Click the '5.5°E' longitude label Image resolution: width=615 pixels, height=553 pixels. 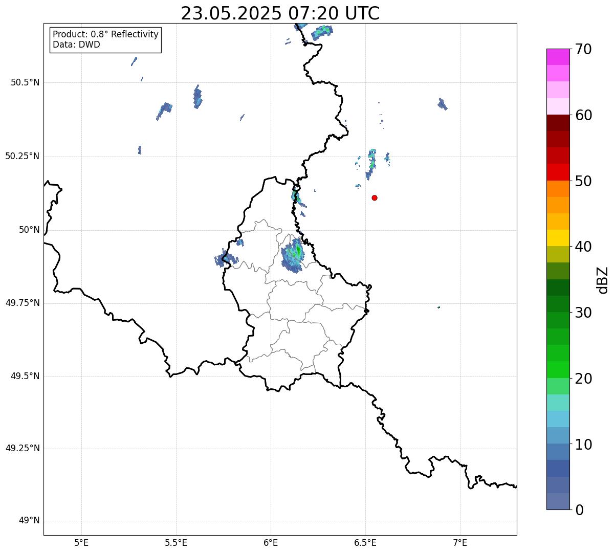[176, 542]
